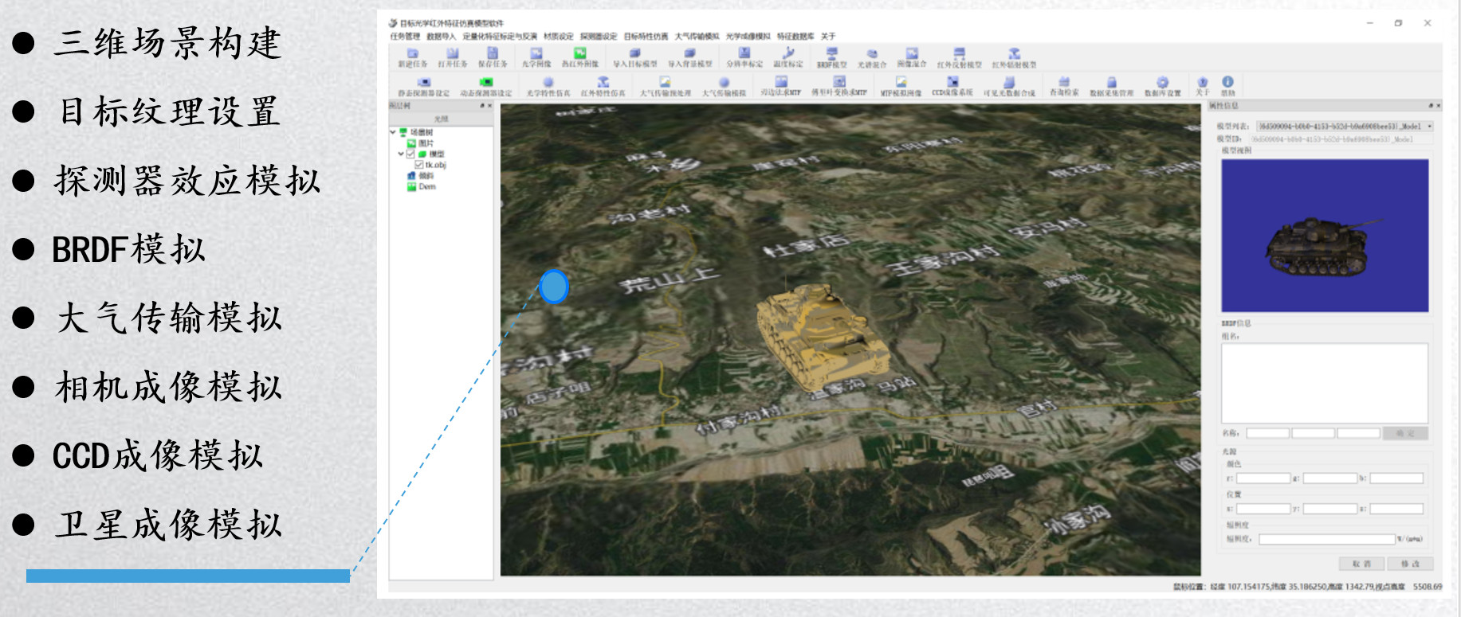Click the empty BRDF group name list box

[1325, 383]
